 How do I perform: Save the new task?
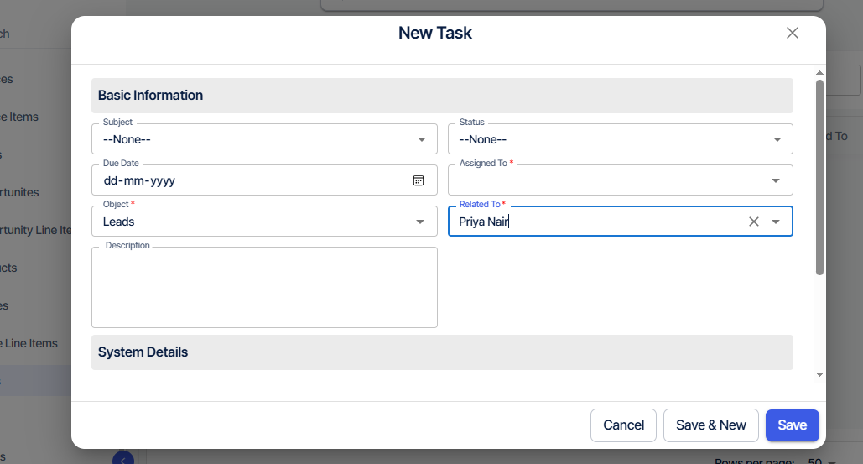[x=792, y=425]
